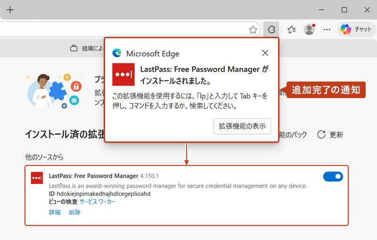Click the extensions illustration with the puzzle piece

[x=55, y=91]
